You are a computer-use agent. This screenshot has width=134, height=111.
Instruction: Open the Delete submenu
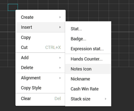[x=40, y=68]
